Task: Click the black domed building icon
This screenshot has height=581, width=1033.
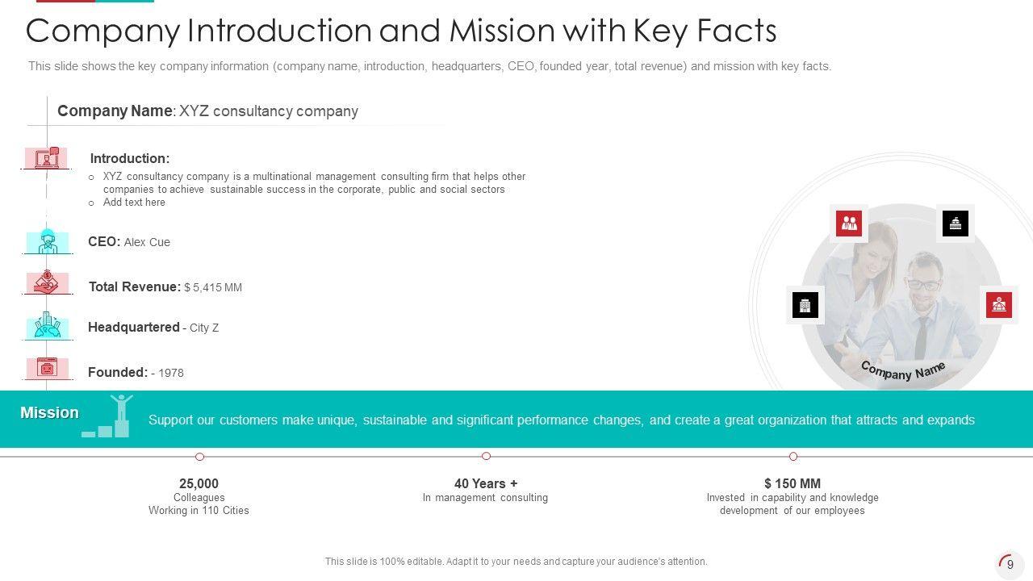Action: [956, 224]
